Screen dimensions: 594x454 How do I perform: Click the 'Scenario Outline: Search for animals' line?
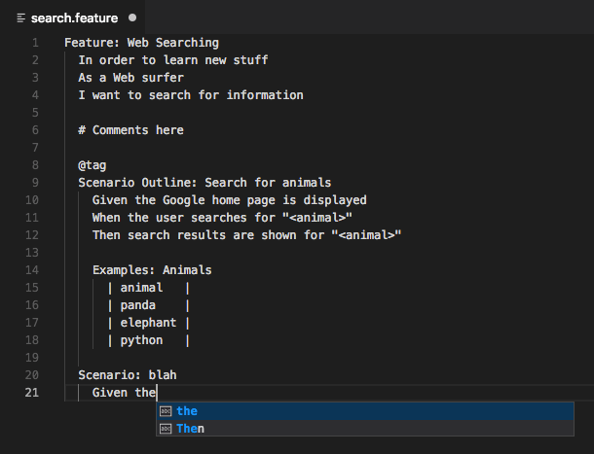(x=204, y=183)
